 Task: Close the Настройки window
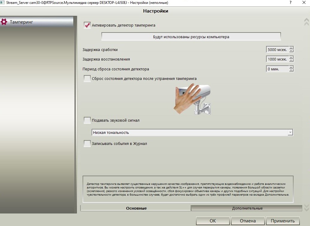pos(304,3)
